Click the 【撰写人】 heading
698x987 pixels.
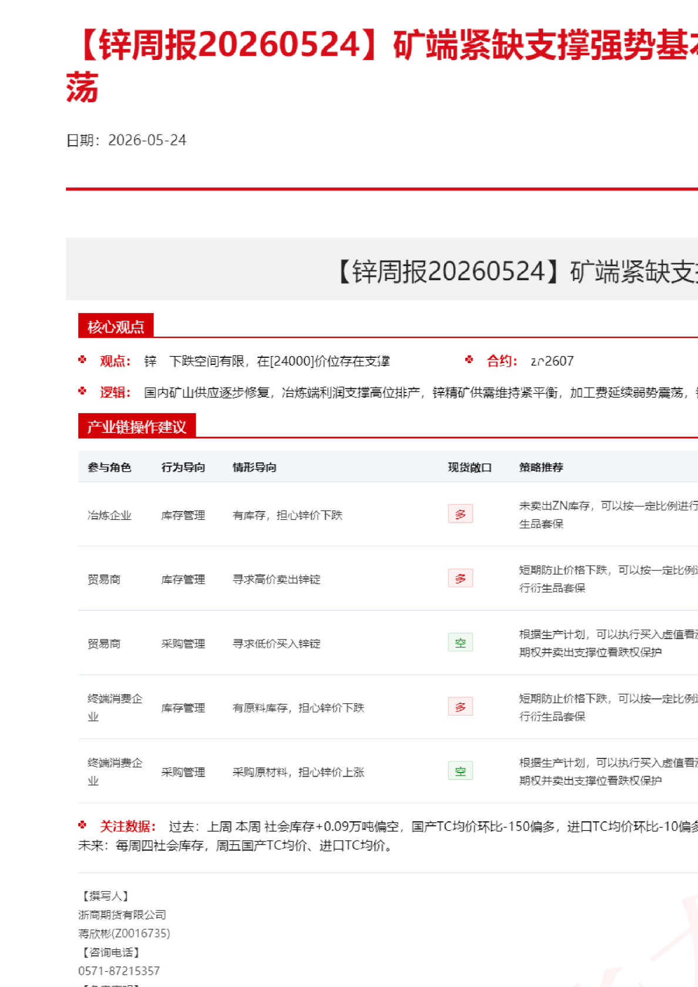tap(106, 896)
